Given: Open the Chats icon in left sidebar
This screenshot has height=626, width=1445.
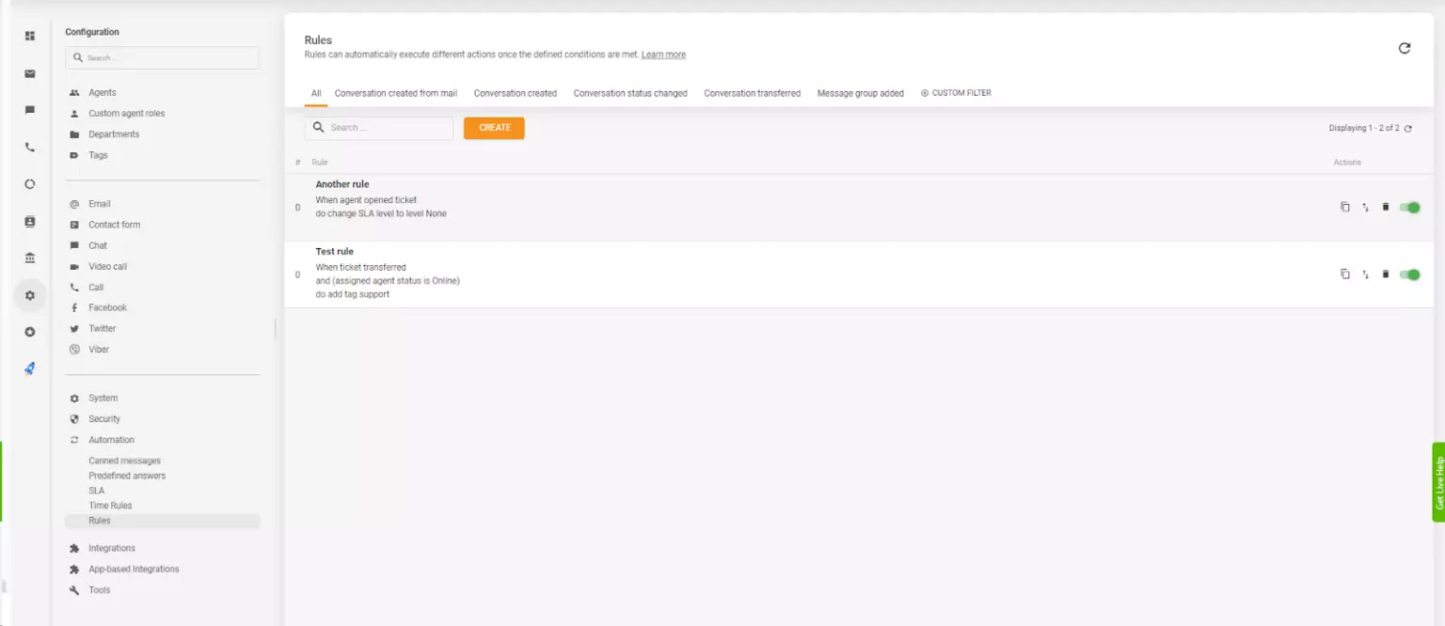Looking at the screenshot, I should point(30,110).
